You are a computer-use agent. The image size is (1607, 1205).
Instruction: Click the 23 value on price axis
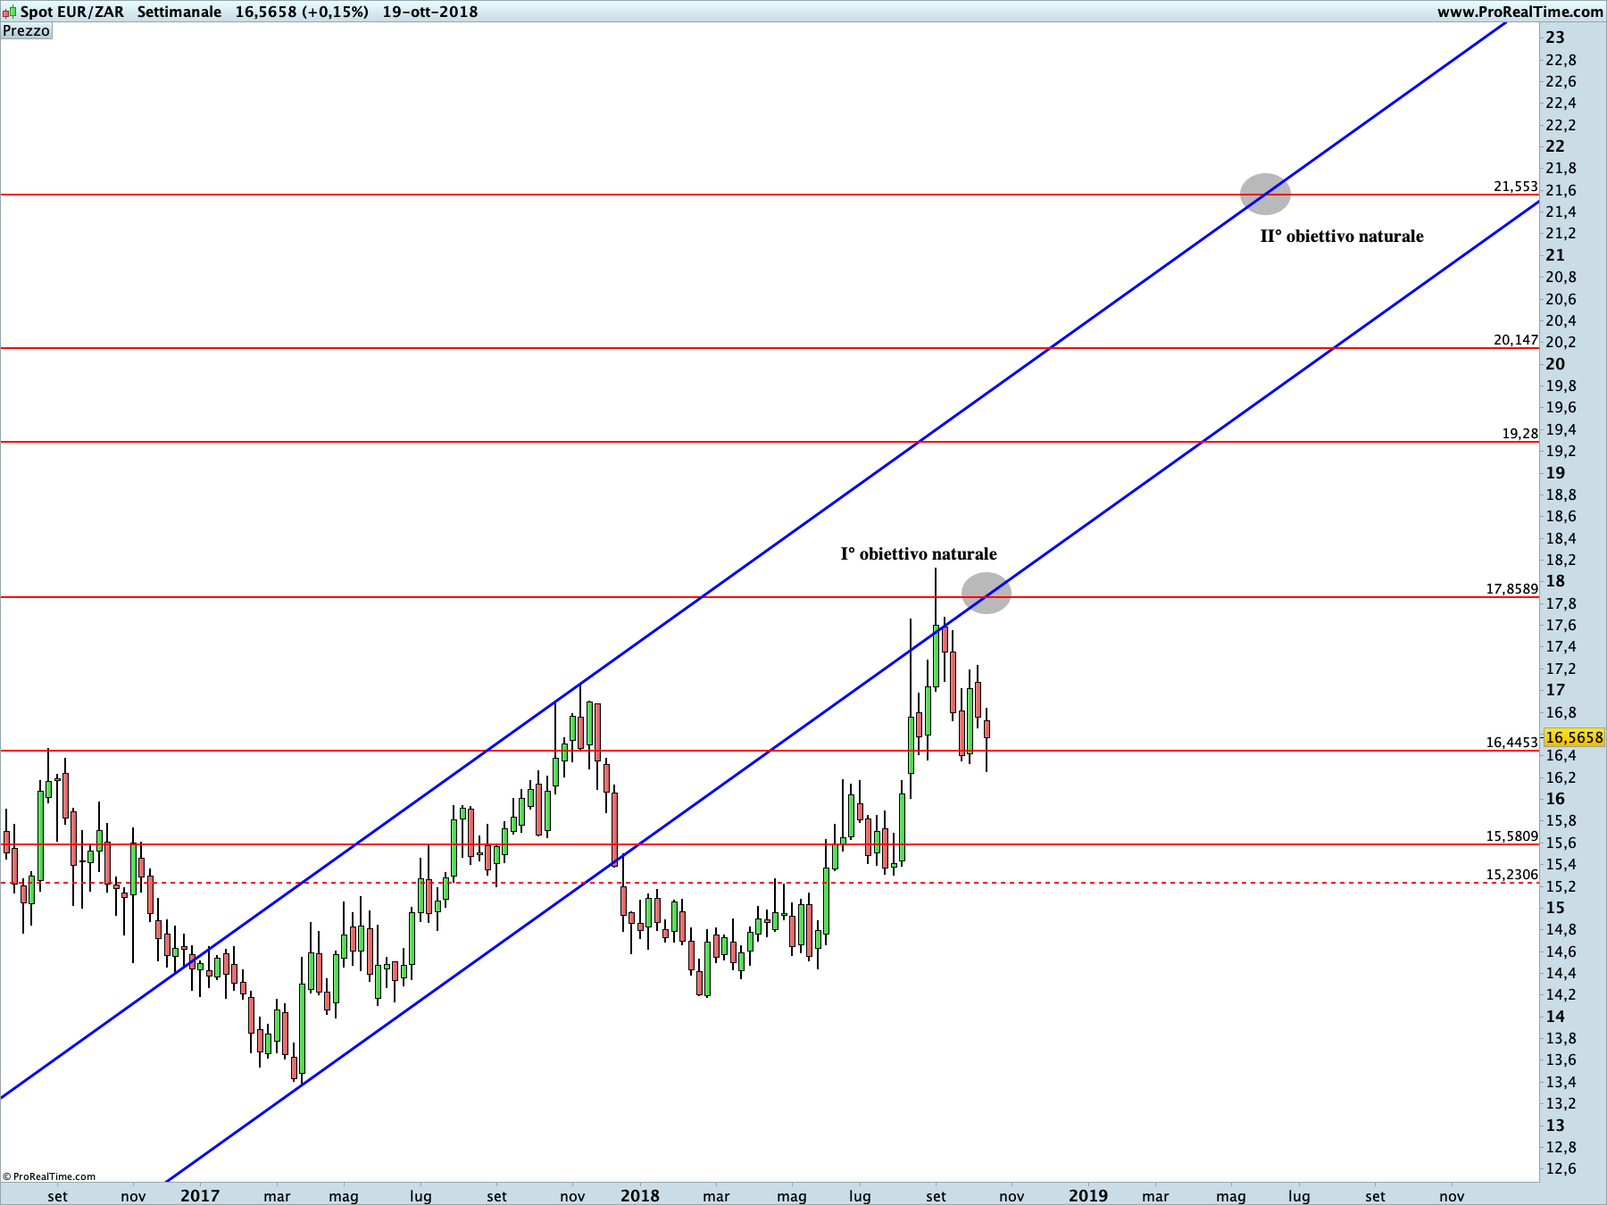[1555, 37]
